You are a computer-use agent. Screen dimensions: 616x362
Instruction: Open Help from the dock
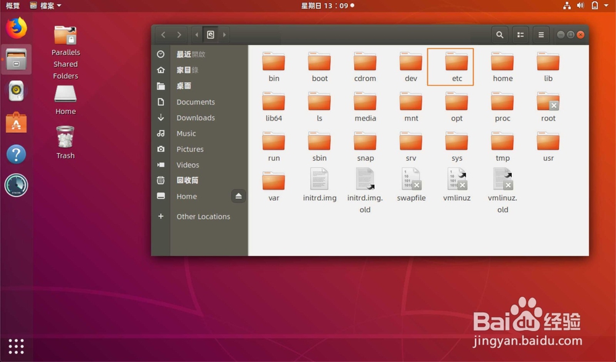16,154
